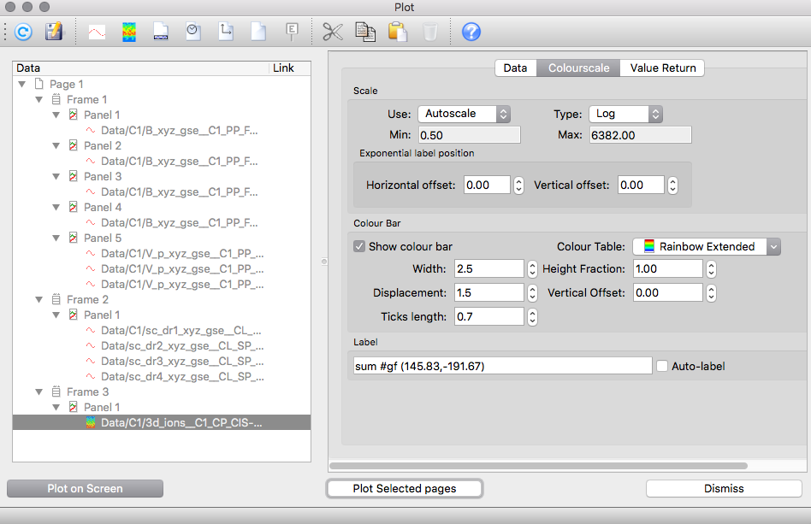Click the clipboard paste icon
Viewport: 811px width, 524px height.
point(398,32)
